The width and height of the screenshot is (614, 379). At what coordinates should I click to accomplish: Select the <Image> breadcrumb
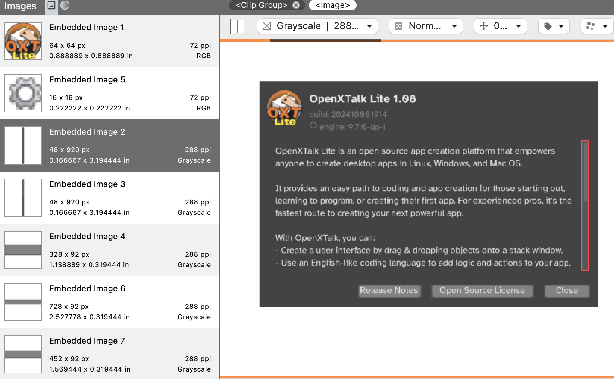(333, 5)
